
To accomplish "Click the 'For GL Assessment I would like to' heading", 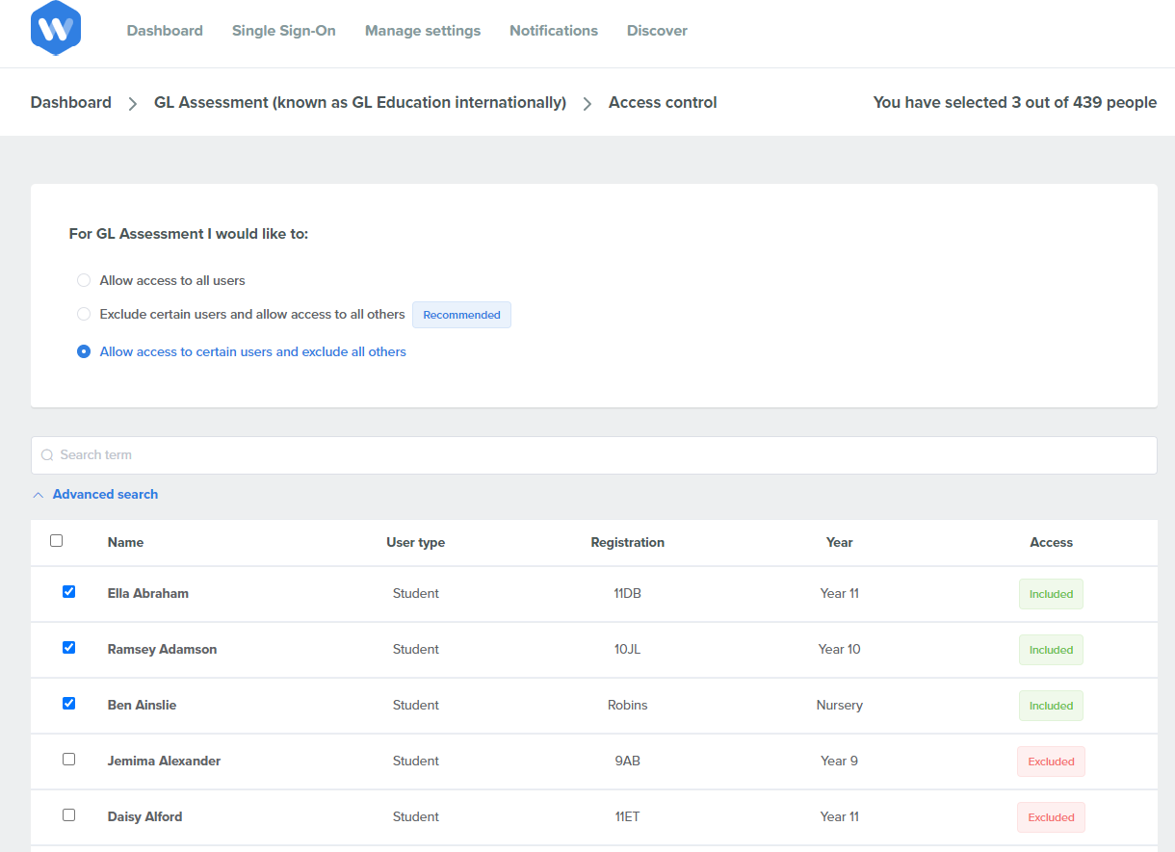I will pyautogui.click(x=189, y=234).
